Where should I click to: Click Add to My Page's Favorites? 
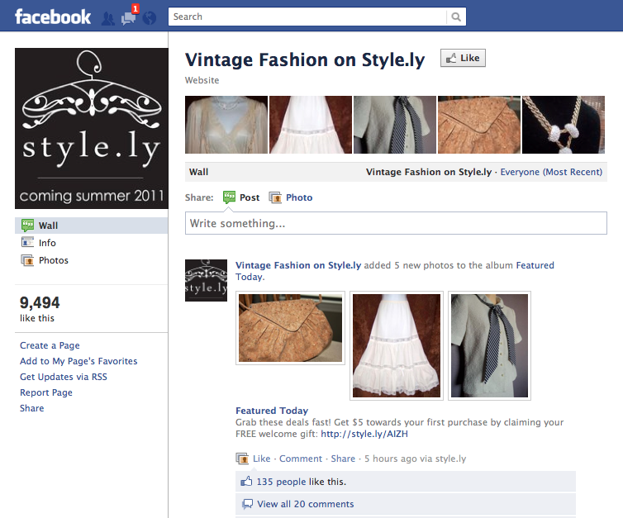(78, 361)
